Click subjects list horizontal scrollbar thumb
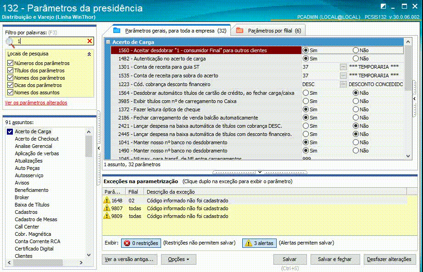The width and height of the screenshot is (423, 272). tap(38, 262)
